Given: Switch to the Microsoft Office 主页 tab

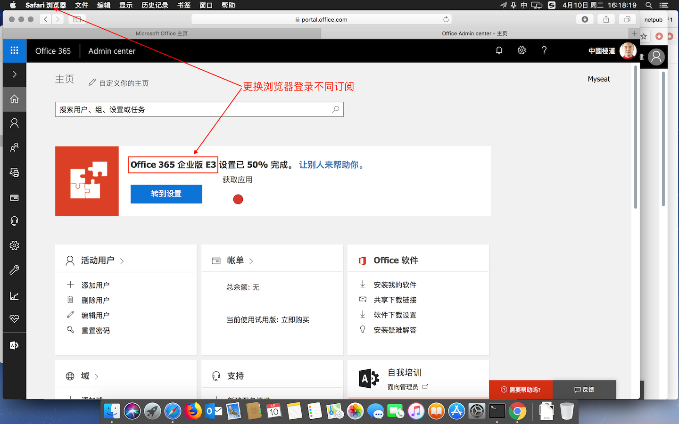Looking at the screenshot, I should (162, 33).
